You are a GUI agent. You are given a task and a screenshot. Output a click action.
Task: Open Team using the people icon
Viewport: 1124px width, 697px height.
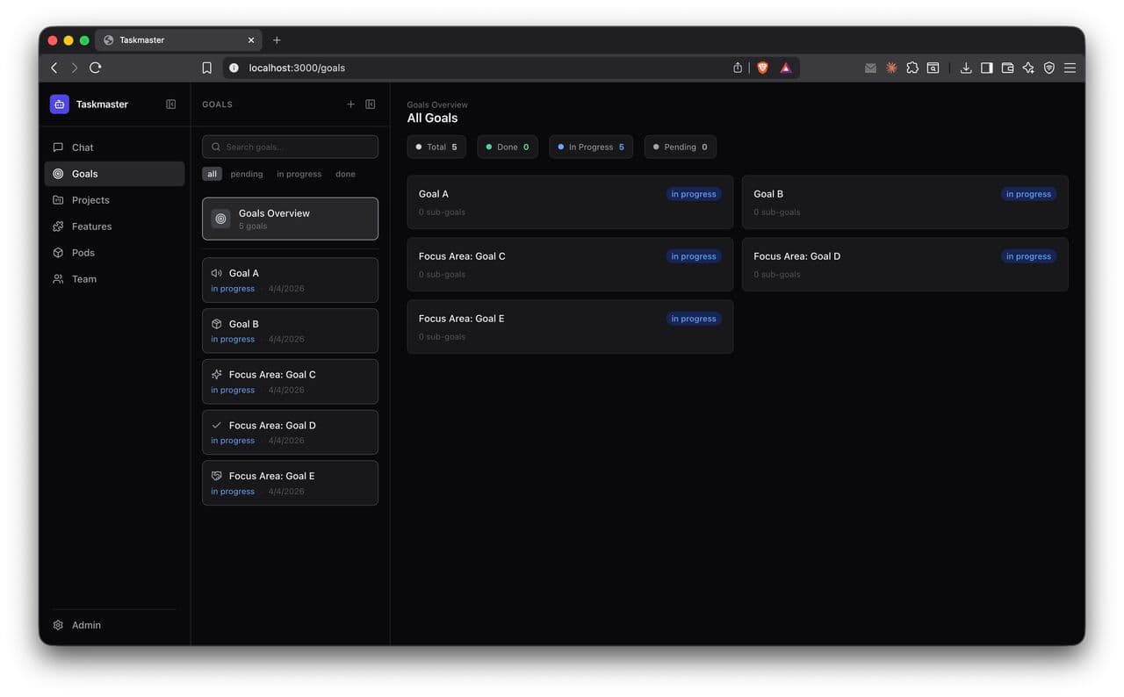57,278
